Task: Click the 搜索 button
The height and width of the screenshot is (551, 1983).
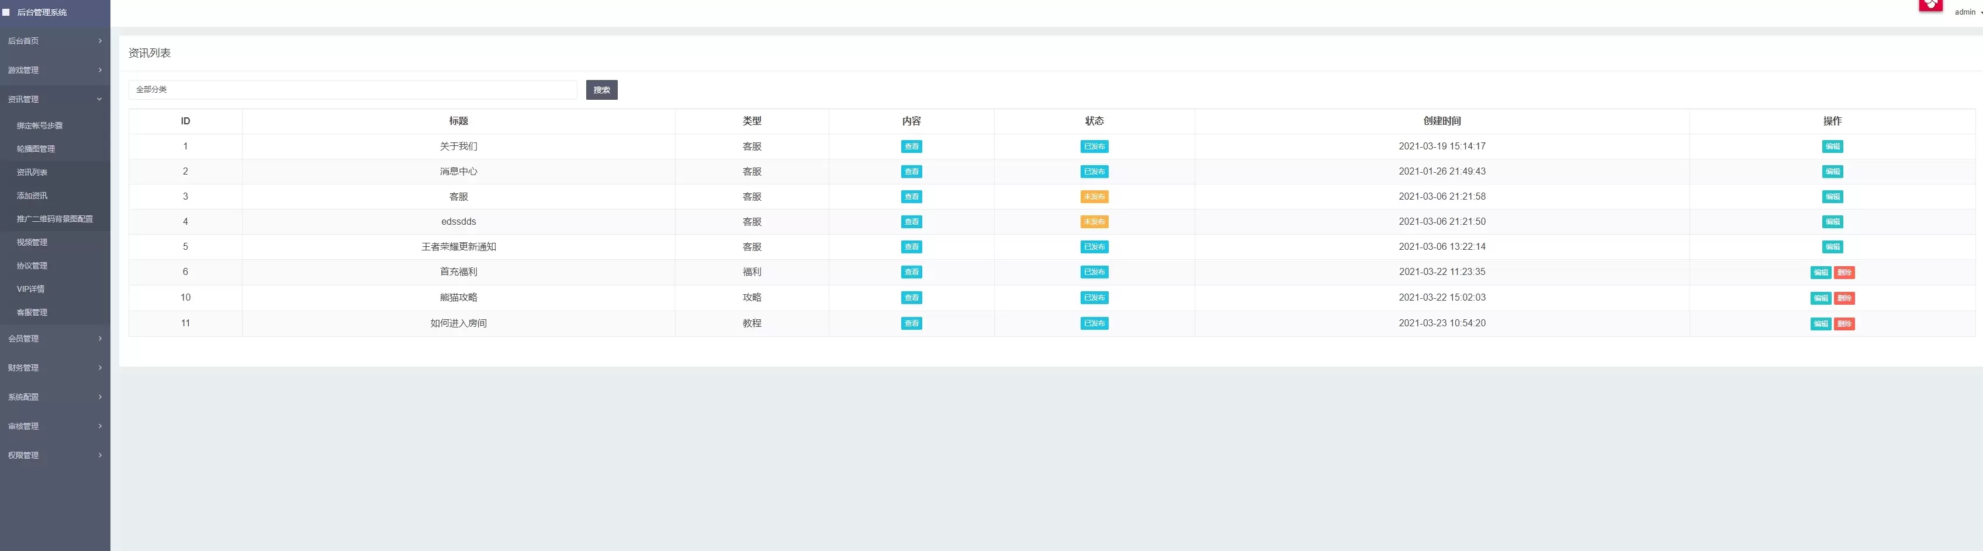Action: click(x=601, y=90)
